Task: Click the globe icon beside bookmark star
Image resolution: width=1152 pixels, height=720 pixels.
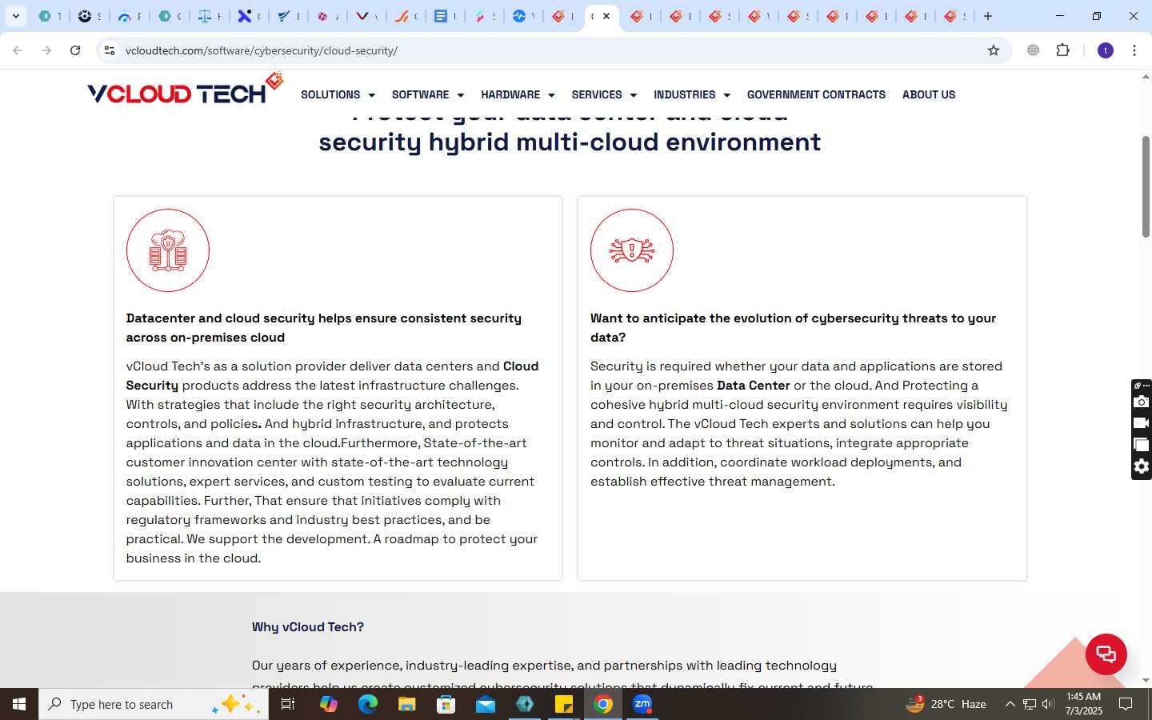Action: [1034, 50]
